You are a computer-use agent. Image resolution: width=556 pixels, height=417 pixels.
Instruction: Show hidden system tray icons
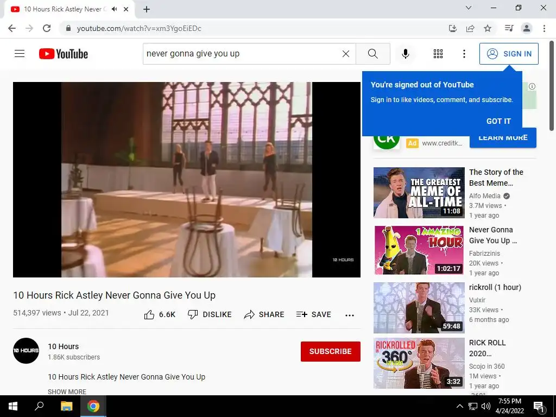[x=459, y=406]
